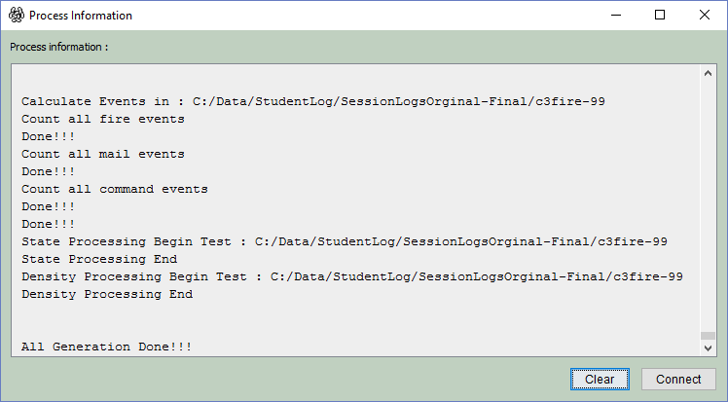Click the application icon in title bar

(x=17, y=16)
